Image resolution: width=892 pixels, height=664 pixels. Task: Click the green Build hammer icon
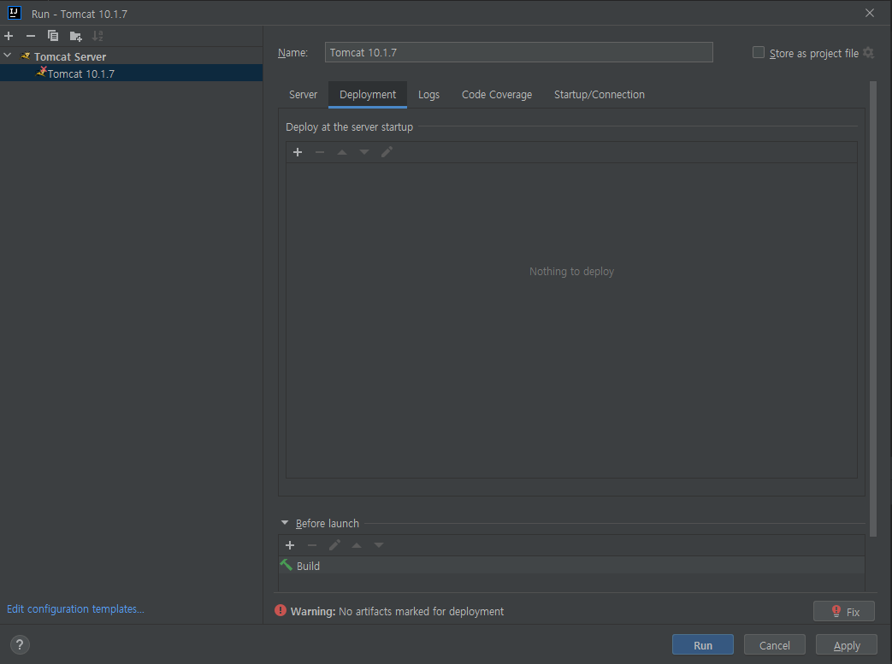tap(287, 565)
